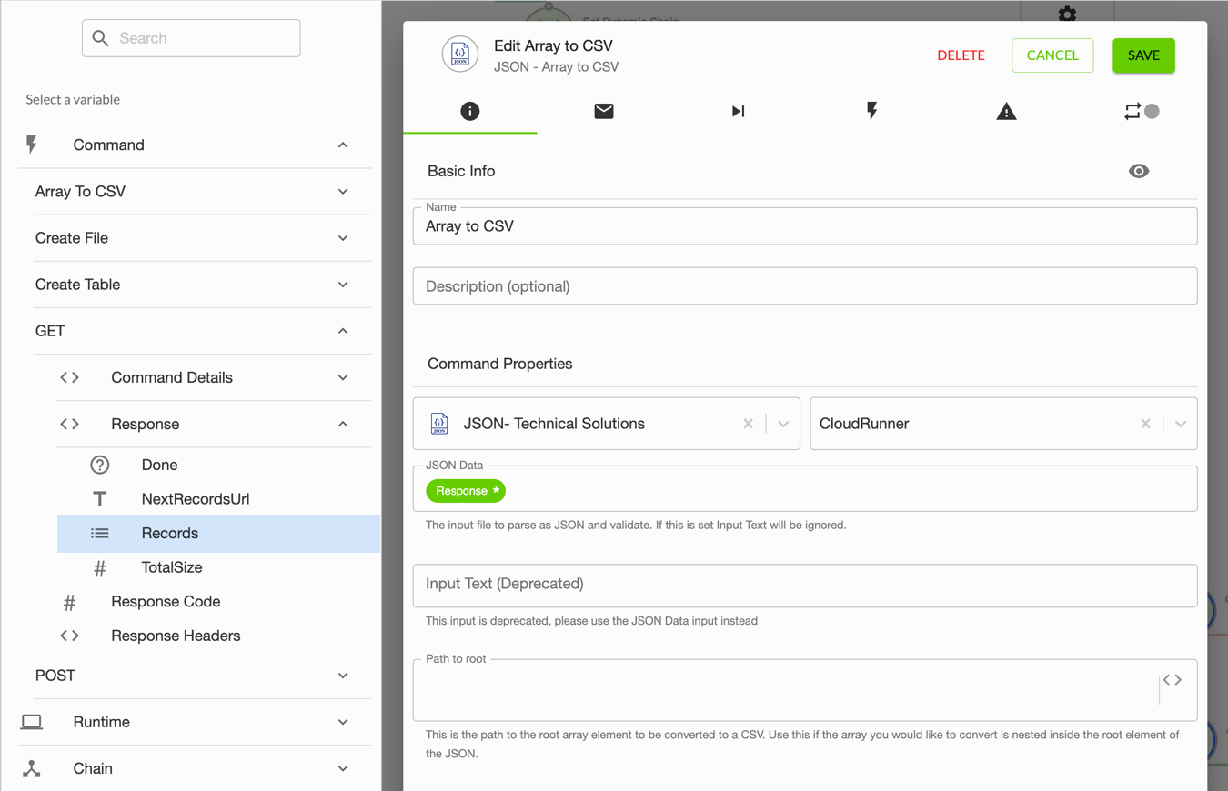Open the info tab icon
1228x791 pixels.
coord(470,111)
